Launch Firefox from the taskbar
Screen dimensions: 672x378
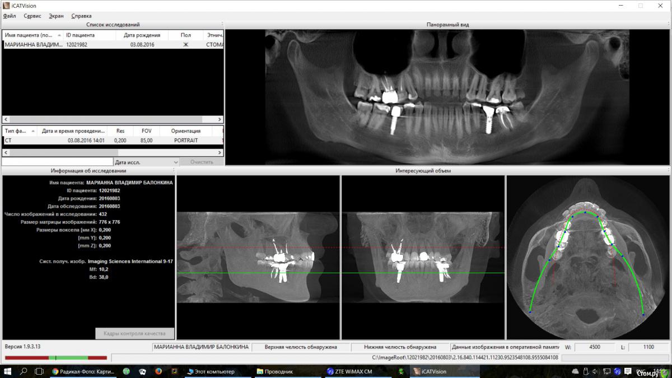coord(158,371)
